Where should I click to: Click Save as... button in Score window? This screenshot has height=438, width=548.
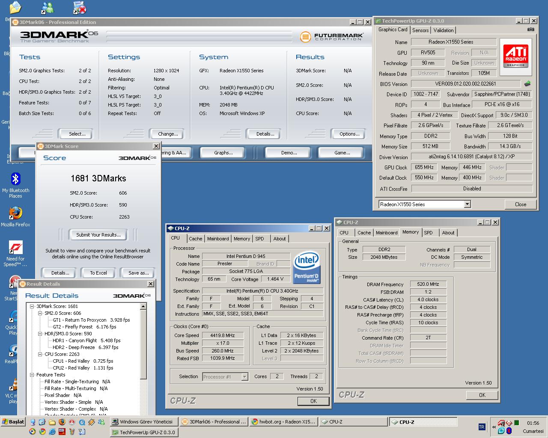coord(138,273)
